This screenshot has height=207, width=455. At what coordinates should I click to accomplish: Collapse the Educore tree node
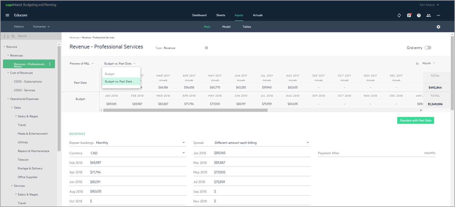click(4, 47)
